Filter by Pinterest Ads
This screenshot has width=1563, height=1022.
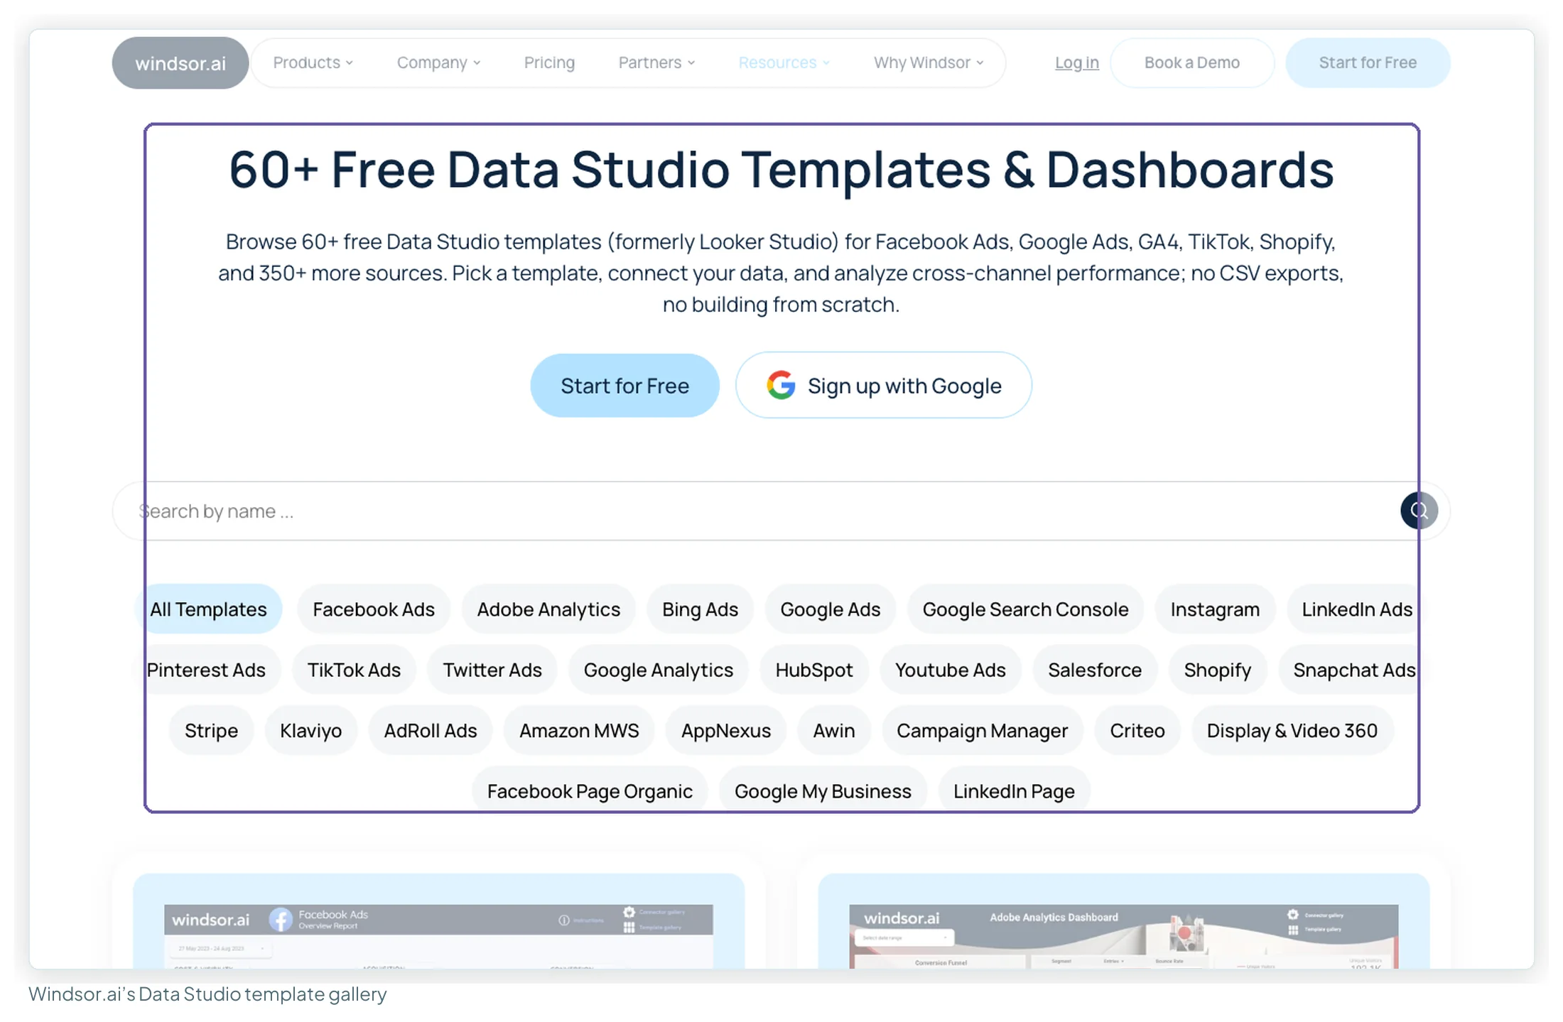pos(206,670)
